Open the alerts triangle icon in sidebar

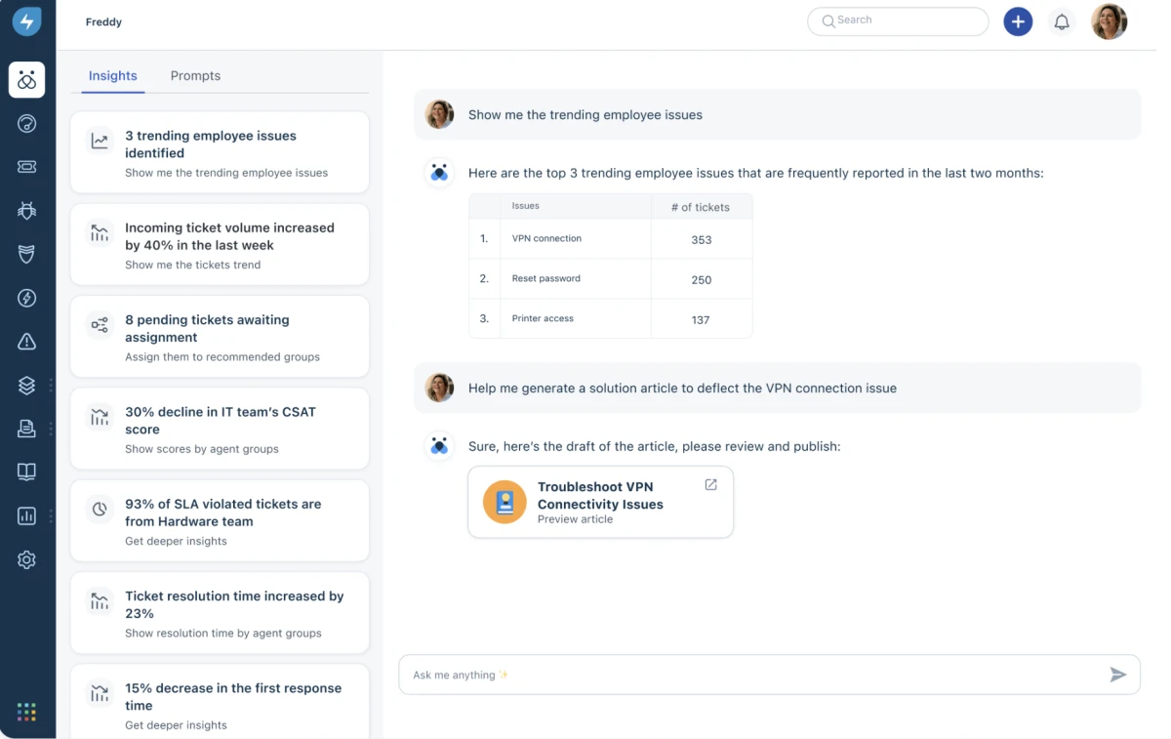click(x=26, y=341)
